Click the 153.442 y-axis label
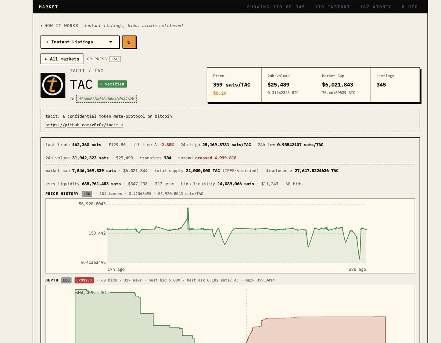This screenshot has width=441, height=343. coord(97,233)
